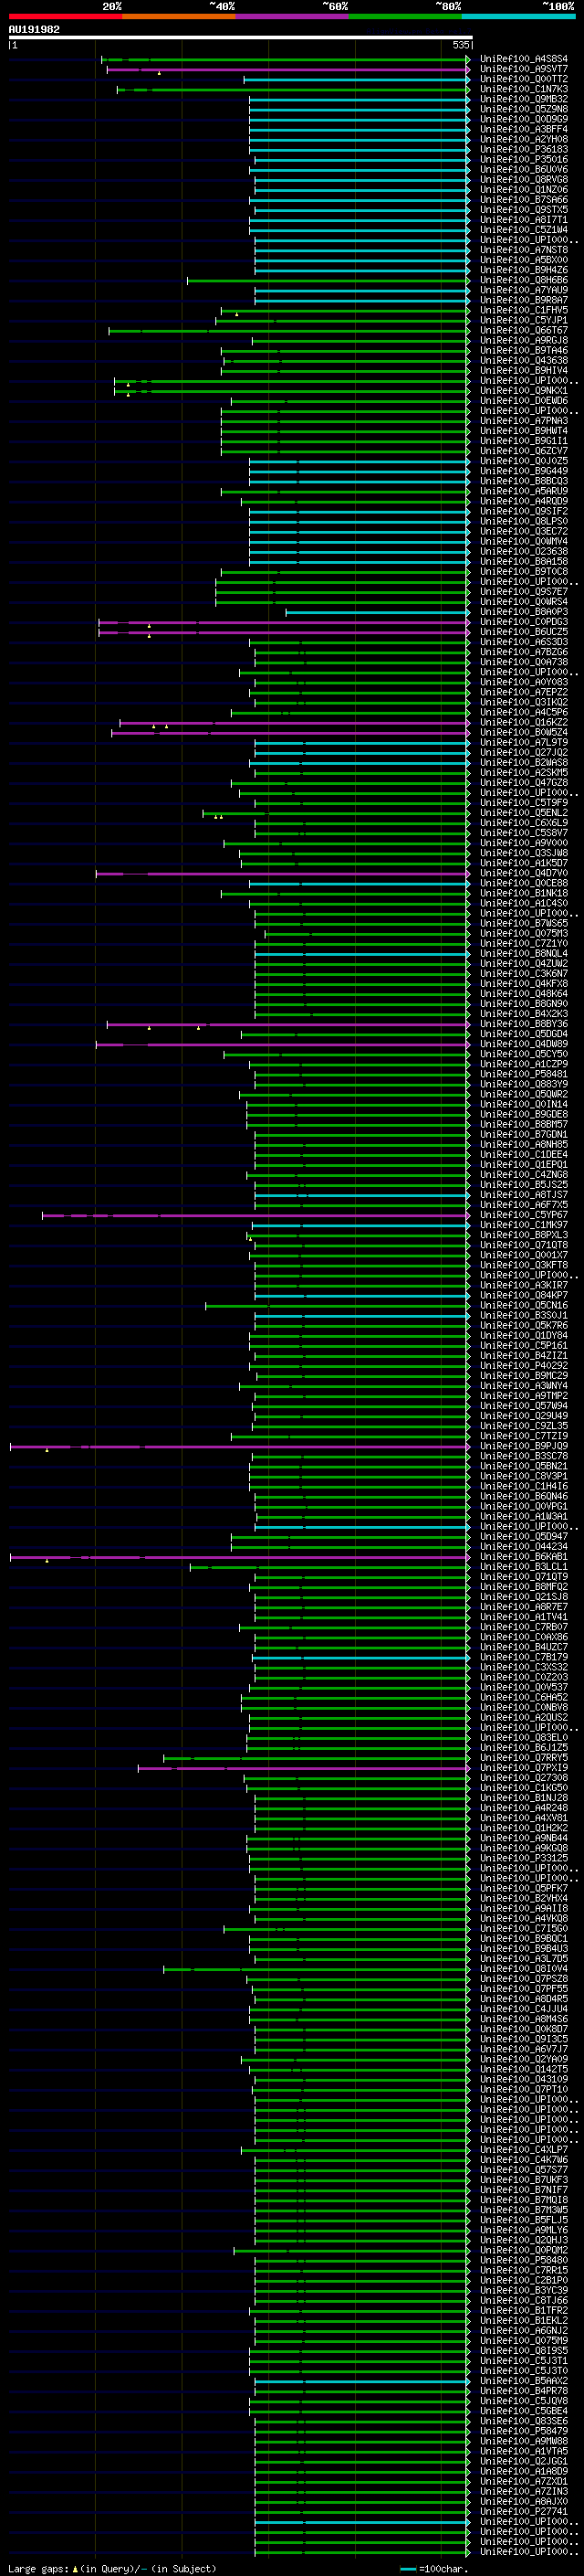The height and width of the screenshot is (2576, 584).
Task: Select the label UniRef100_D0EWD6
Action: [523, 401]
